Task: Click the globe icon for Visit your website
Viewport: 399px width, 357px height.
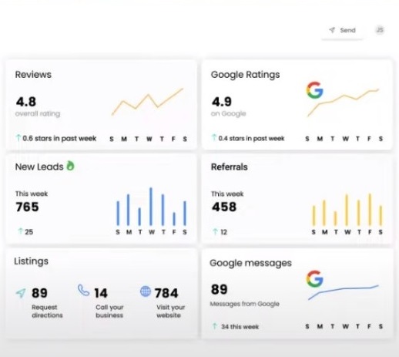Action: click(x=146, y=291)
